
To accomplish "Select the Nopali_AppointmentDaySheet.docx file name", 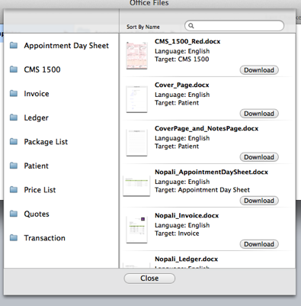I will pos(211,172).
